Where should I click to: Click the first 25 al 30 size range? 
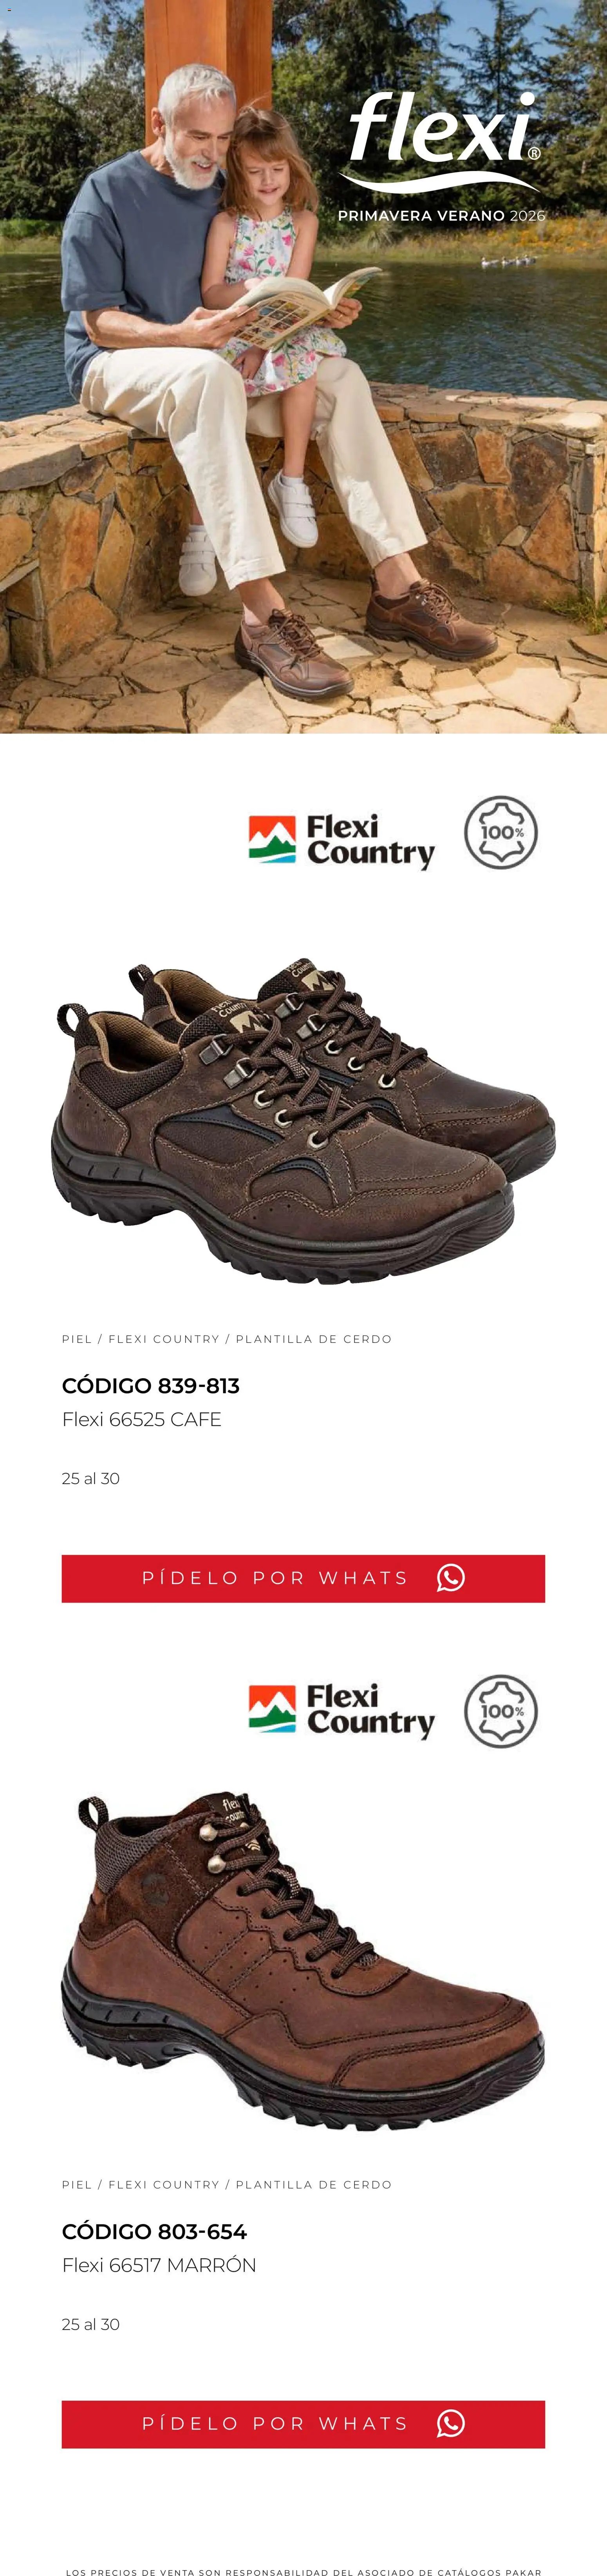pos(91,1478)
